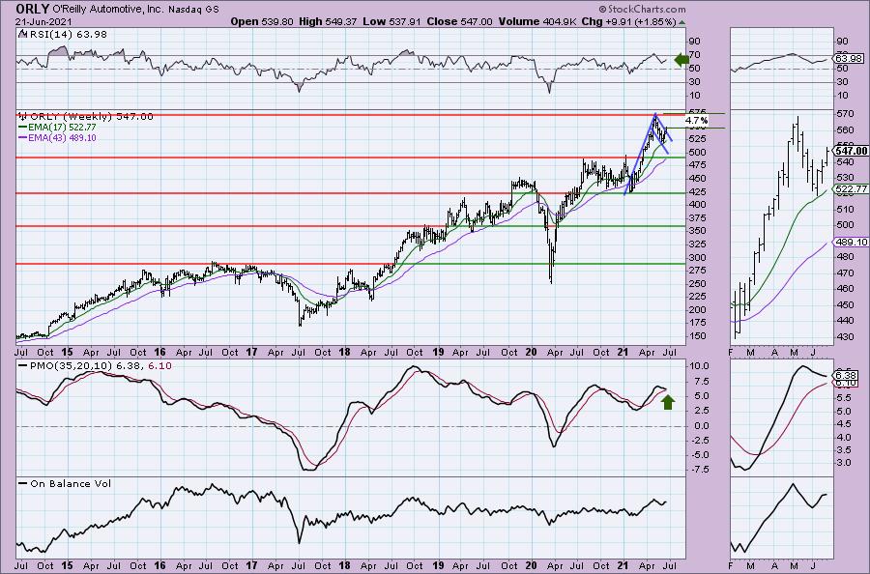Viewport: 870px width, 574px height.
Task: Click the PMO(35,20,10) indicator label
Action: coord(95,366)
